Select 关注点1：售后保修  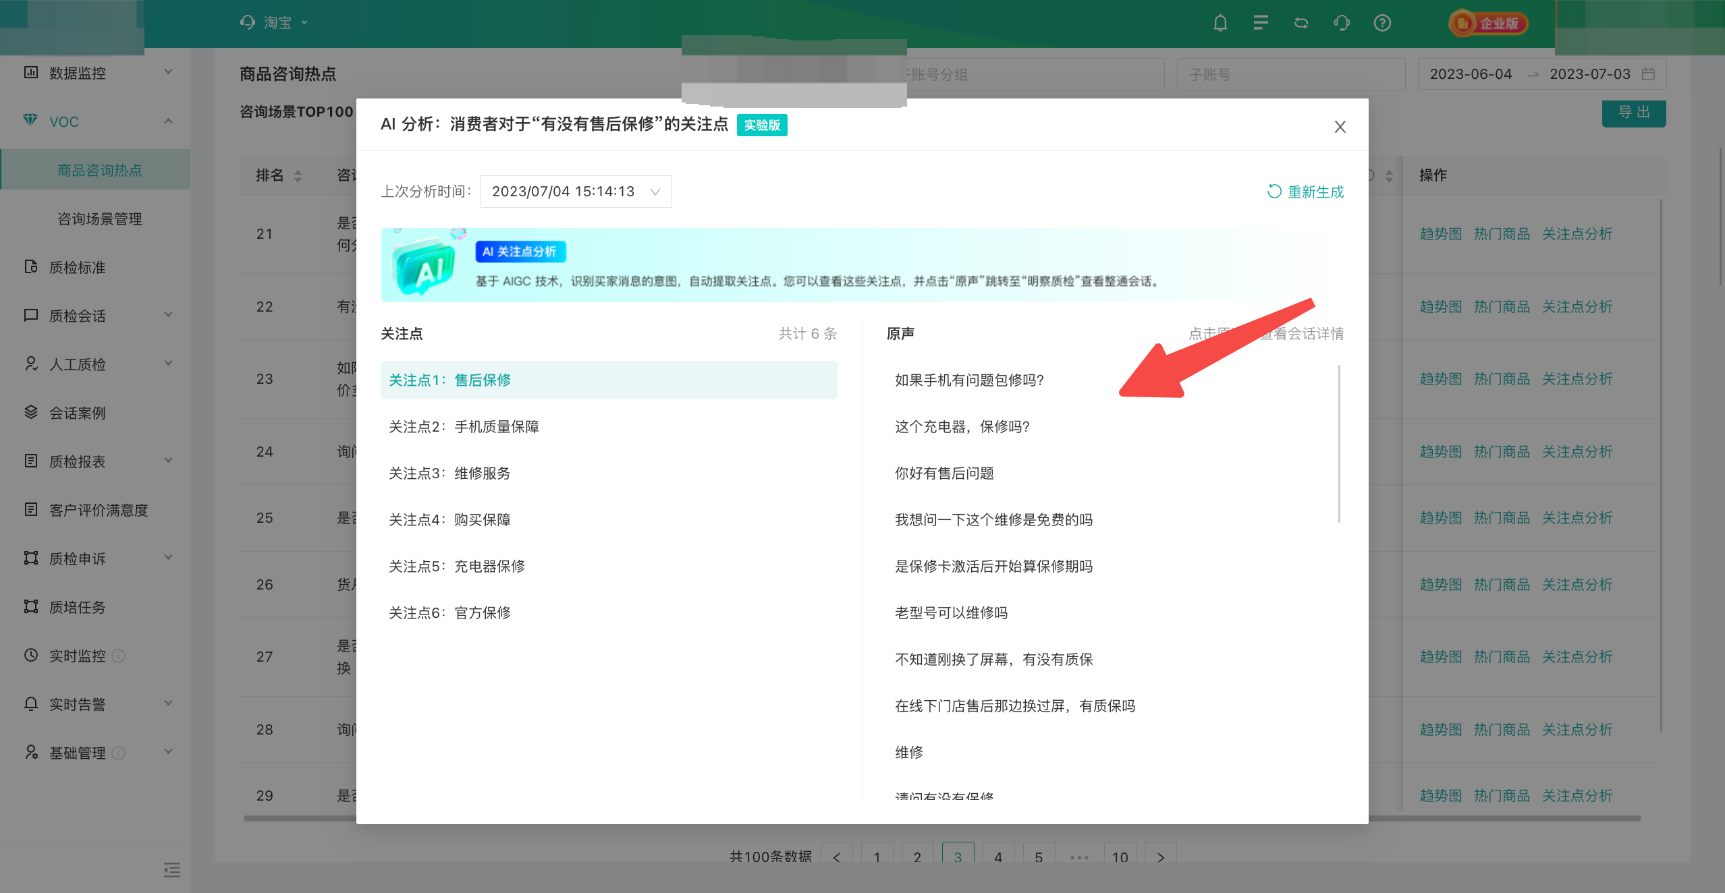[609, 380]
